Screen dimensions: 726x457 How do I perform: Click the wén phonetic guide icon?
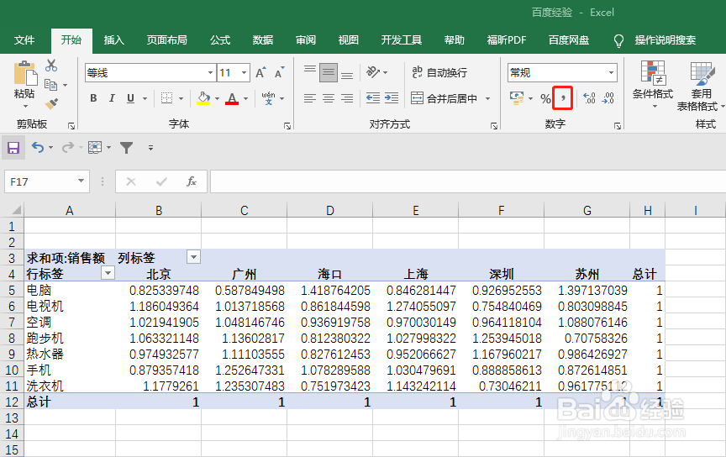click(268, 98)
